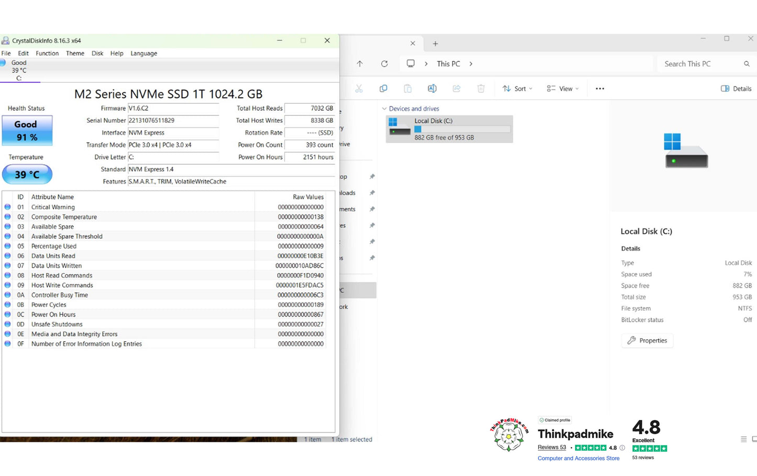
Task: Click the status circle icon for Critical Warning
Action: 7,207
